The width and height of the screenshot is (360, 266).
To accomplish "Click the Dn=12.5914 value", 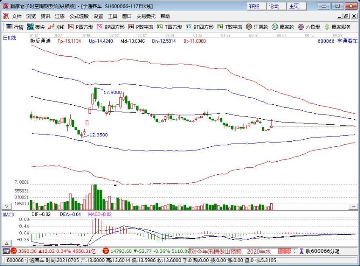I will [164, 41].
